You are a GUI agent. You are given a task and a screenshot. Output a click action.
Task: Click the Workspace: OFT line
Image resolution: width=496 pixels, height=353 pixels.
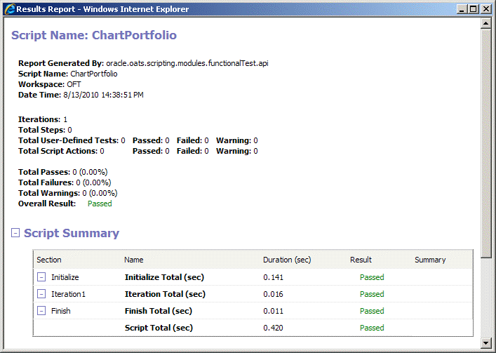click(50, 84)
